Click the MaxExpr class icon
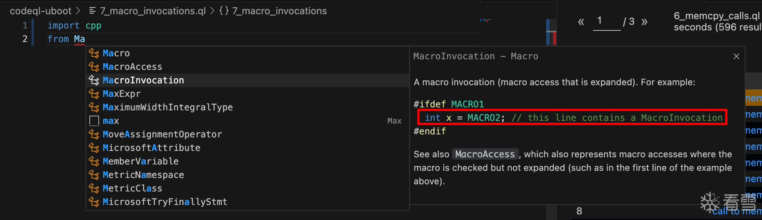Image resolution: width=762 pixels, height=220 pixels. click(94, 94)
